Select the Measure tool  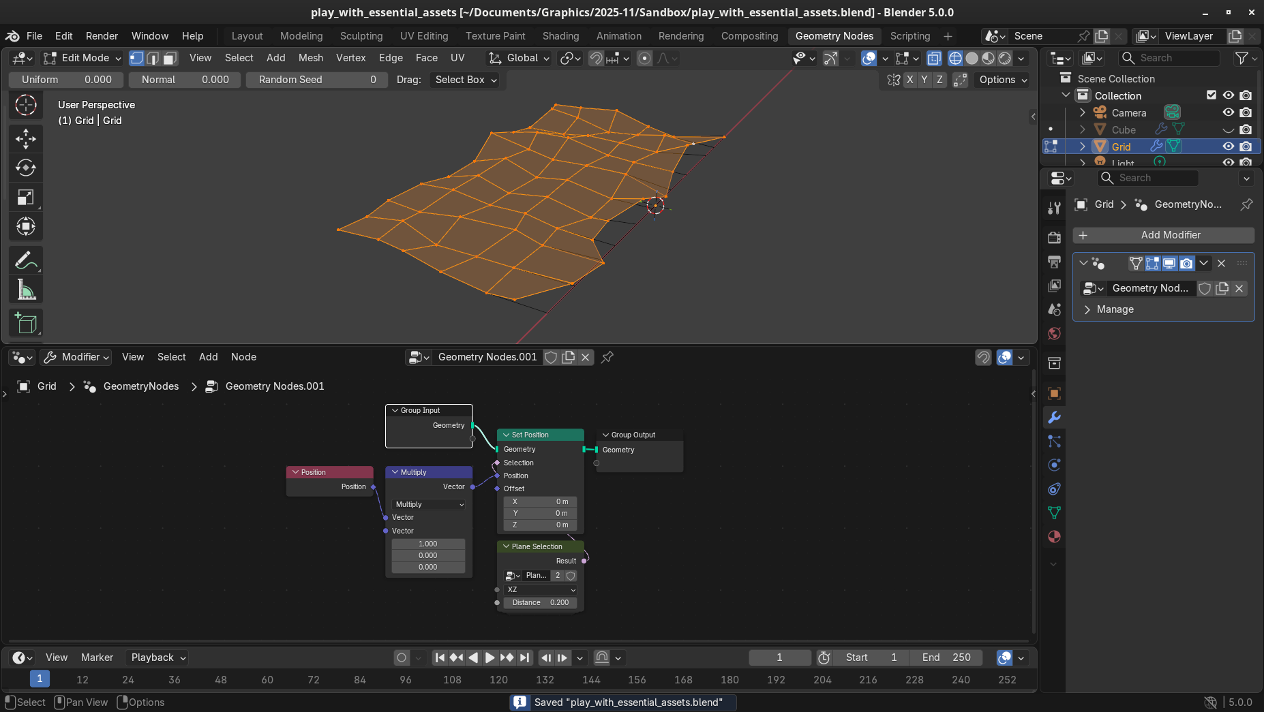(26, 290)
